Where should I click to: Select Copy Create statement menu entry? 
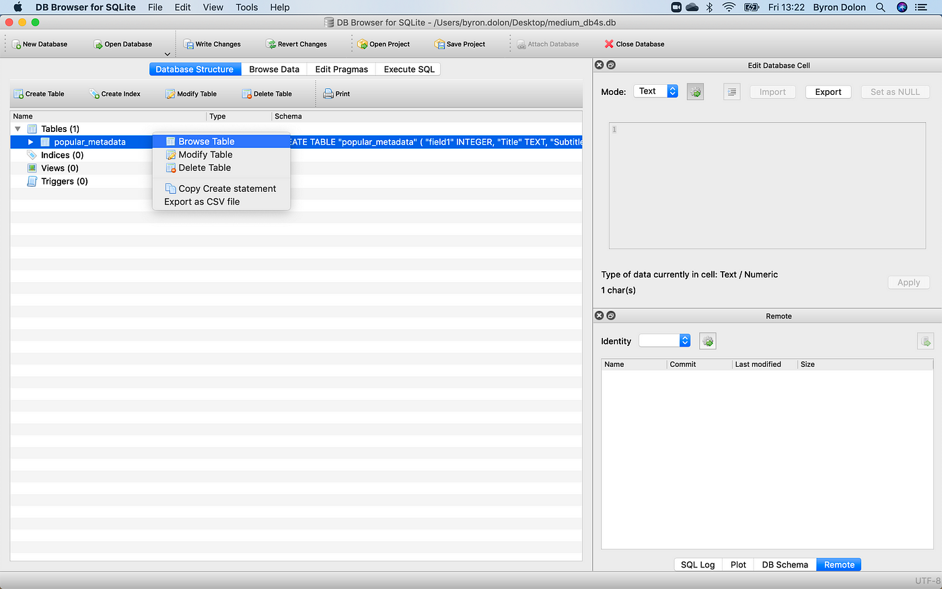pos(221,188)
